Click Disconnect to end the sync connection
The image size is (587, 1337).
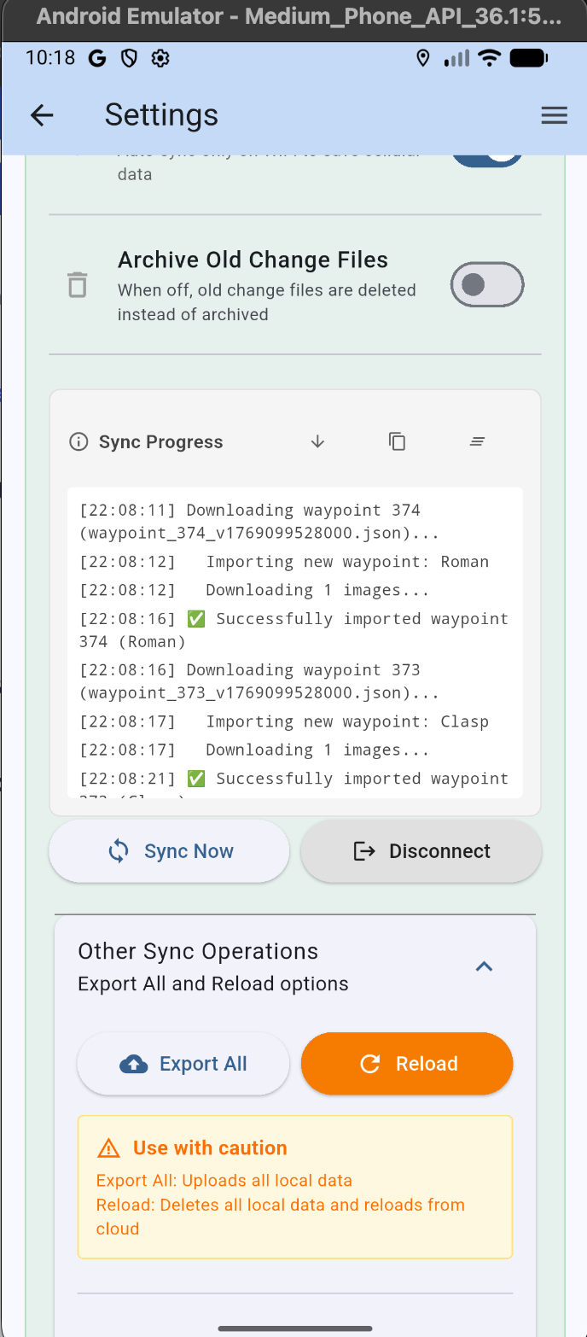point(421,850)
